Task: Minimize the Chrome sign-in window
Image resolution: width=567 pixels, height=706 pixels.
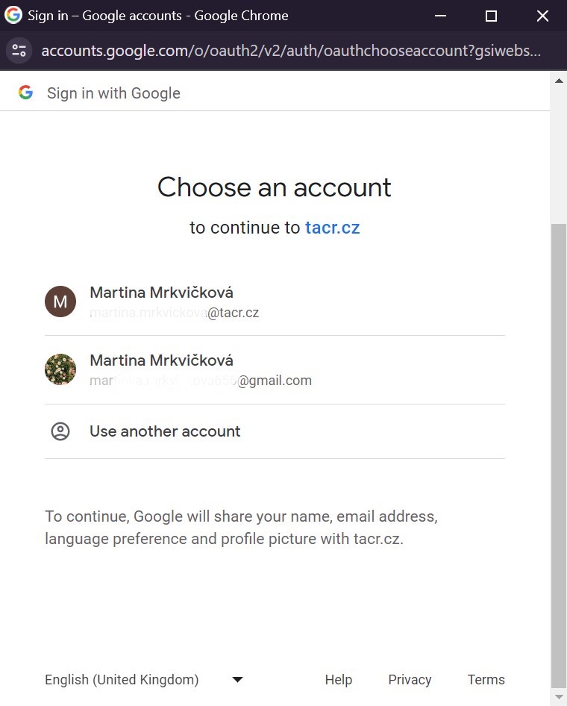Action: tap(440, 16)
